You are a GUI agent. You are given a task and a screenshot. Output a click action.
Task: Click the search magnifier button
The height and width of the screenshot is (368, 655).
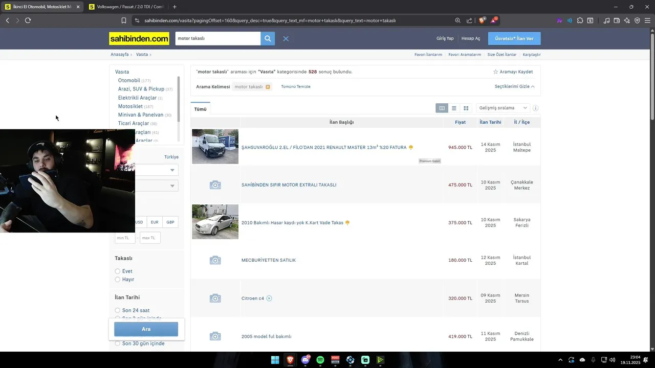coord(268,38)
